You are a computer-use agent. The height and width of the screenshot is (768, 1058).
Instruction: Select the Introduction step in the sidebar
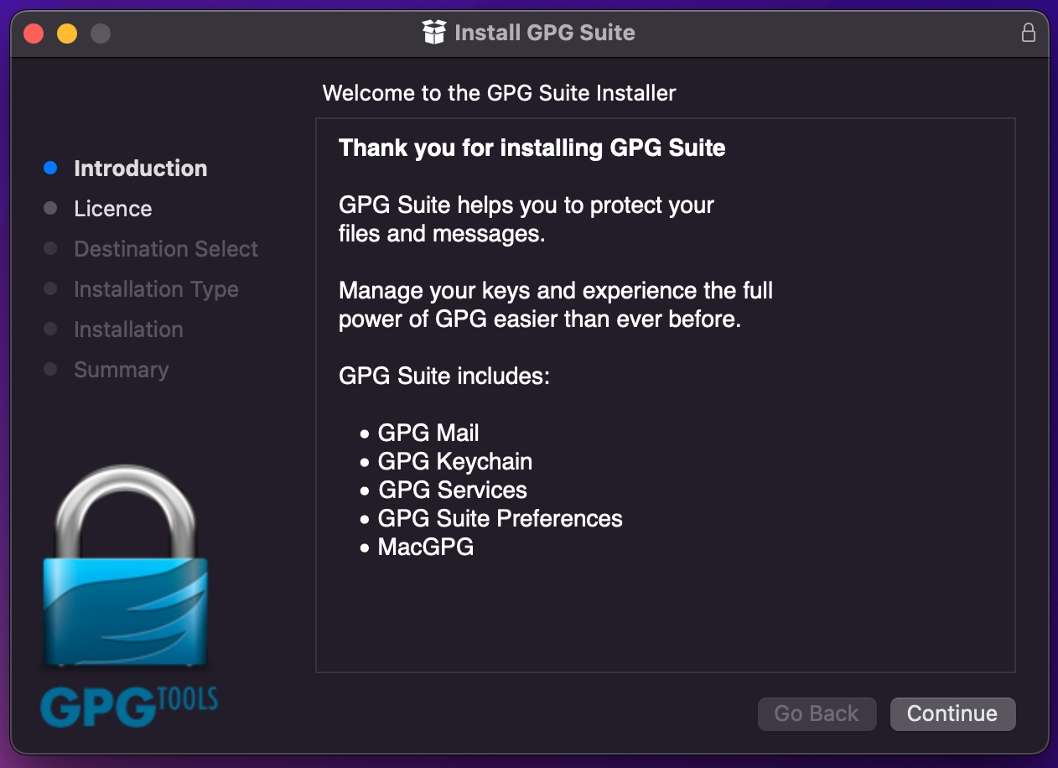(x=140, y=169)
